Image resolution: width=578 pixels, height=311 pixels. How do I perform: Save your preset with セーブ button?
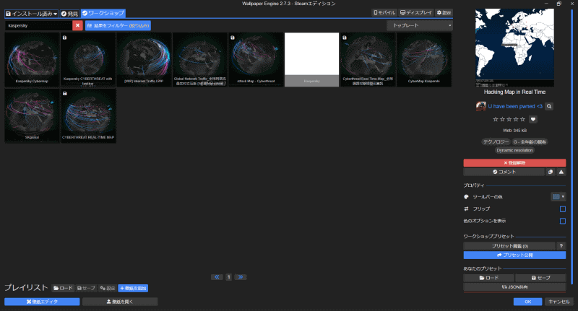coord(540,278)
